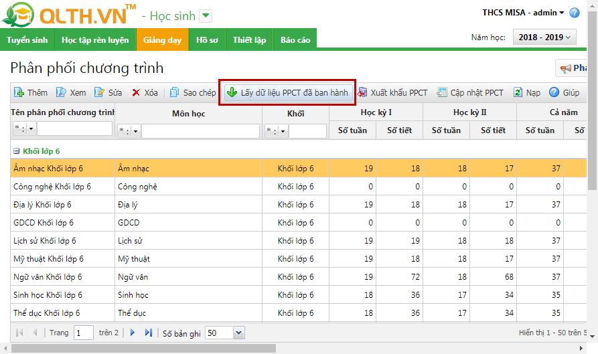Click the Trang page number field
This screenshot has width=598, height=354.
click(84, 333)
